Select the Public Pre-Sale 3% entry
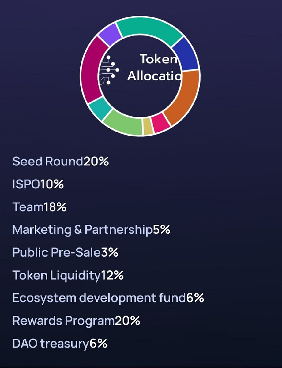Viewport: 282px width, 368px height. click(66, 252)
